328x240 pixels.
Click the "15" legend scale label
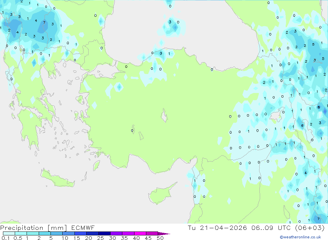tap(77, 238)
